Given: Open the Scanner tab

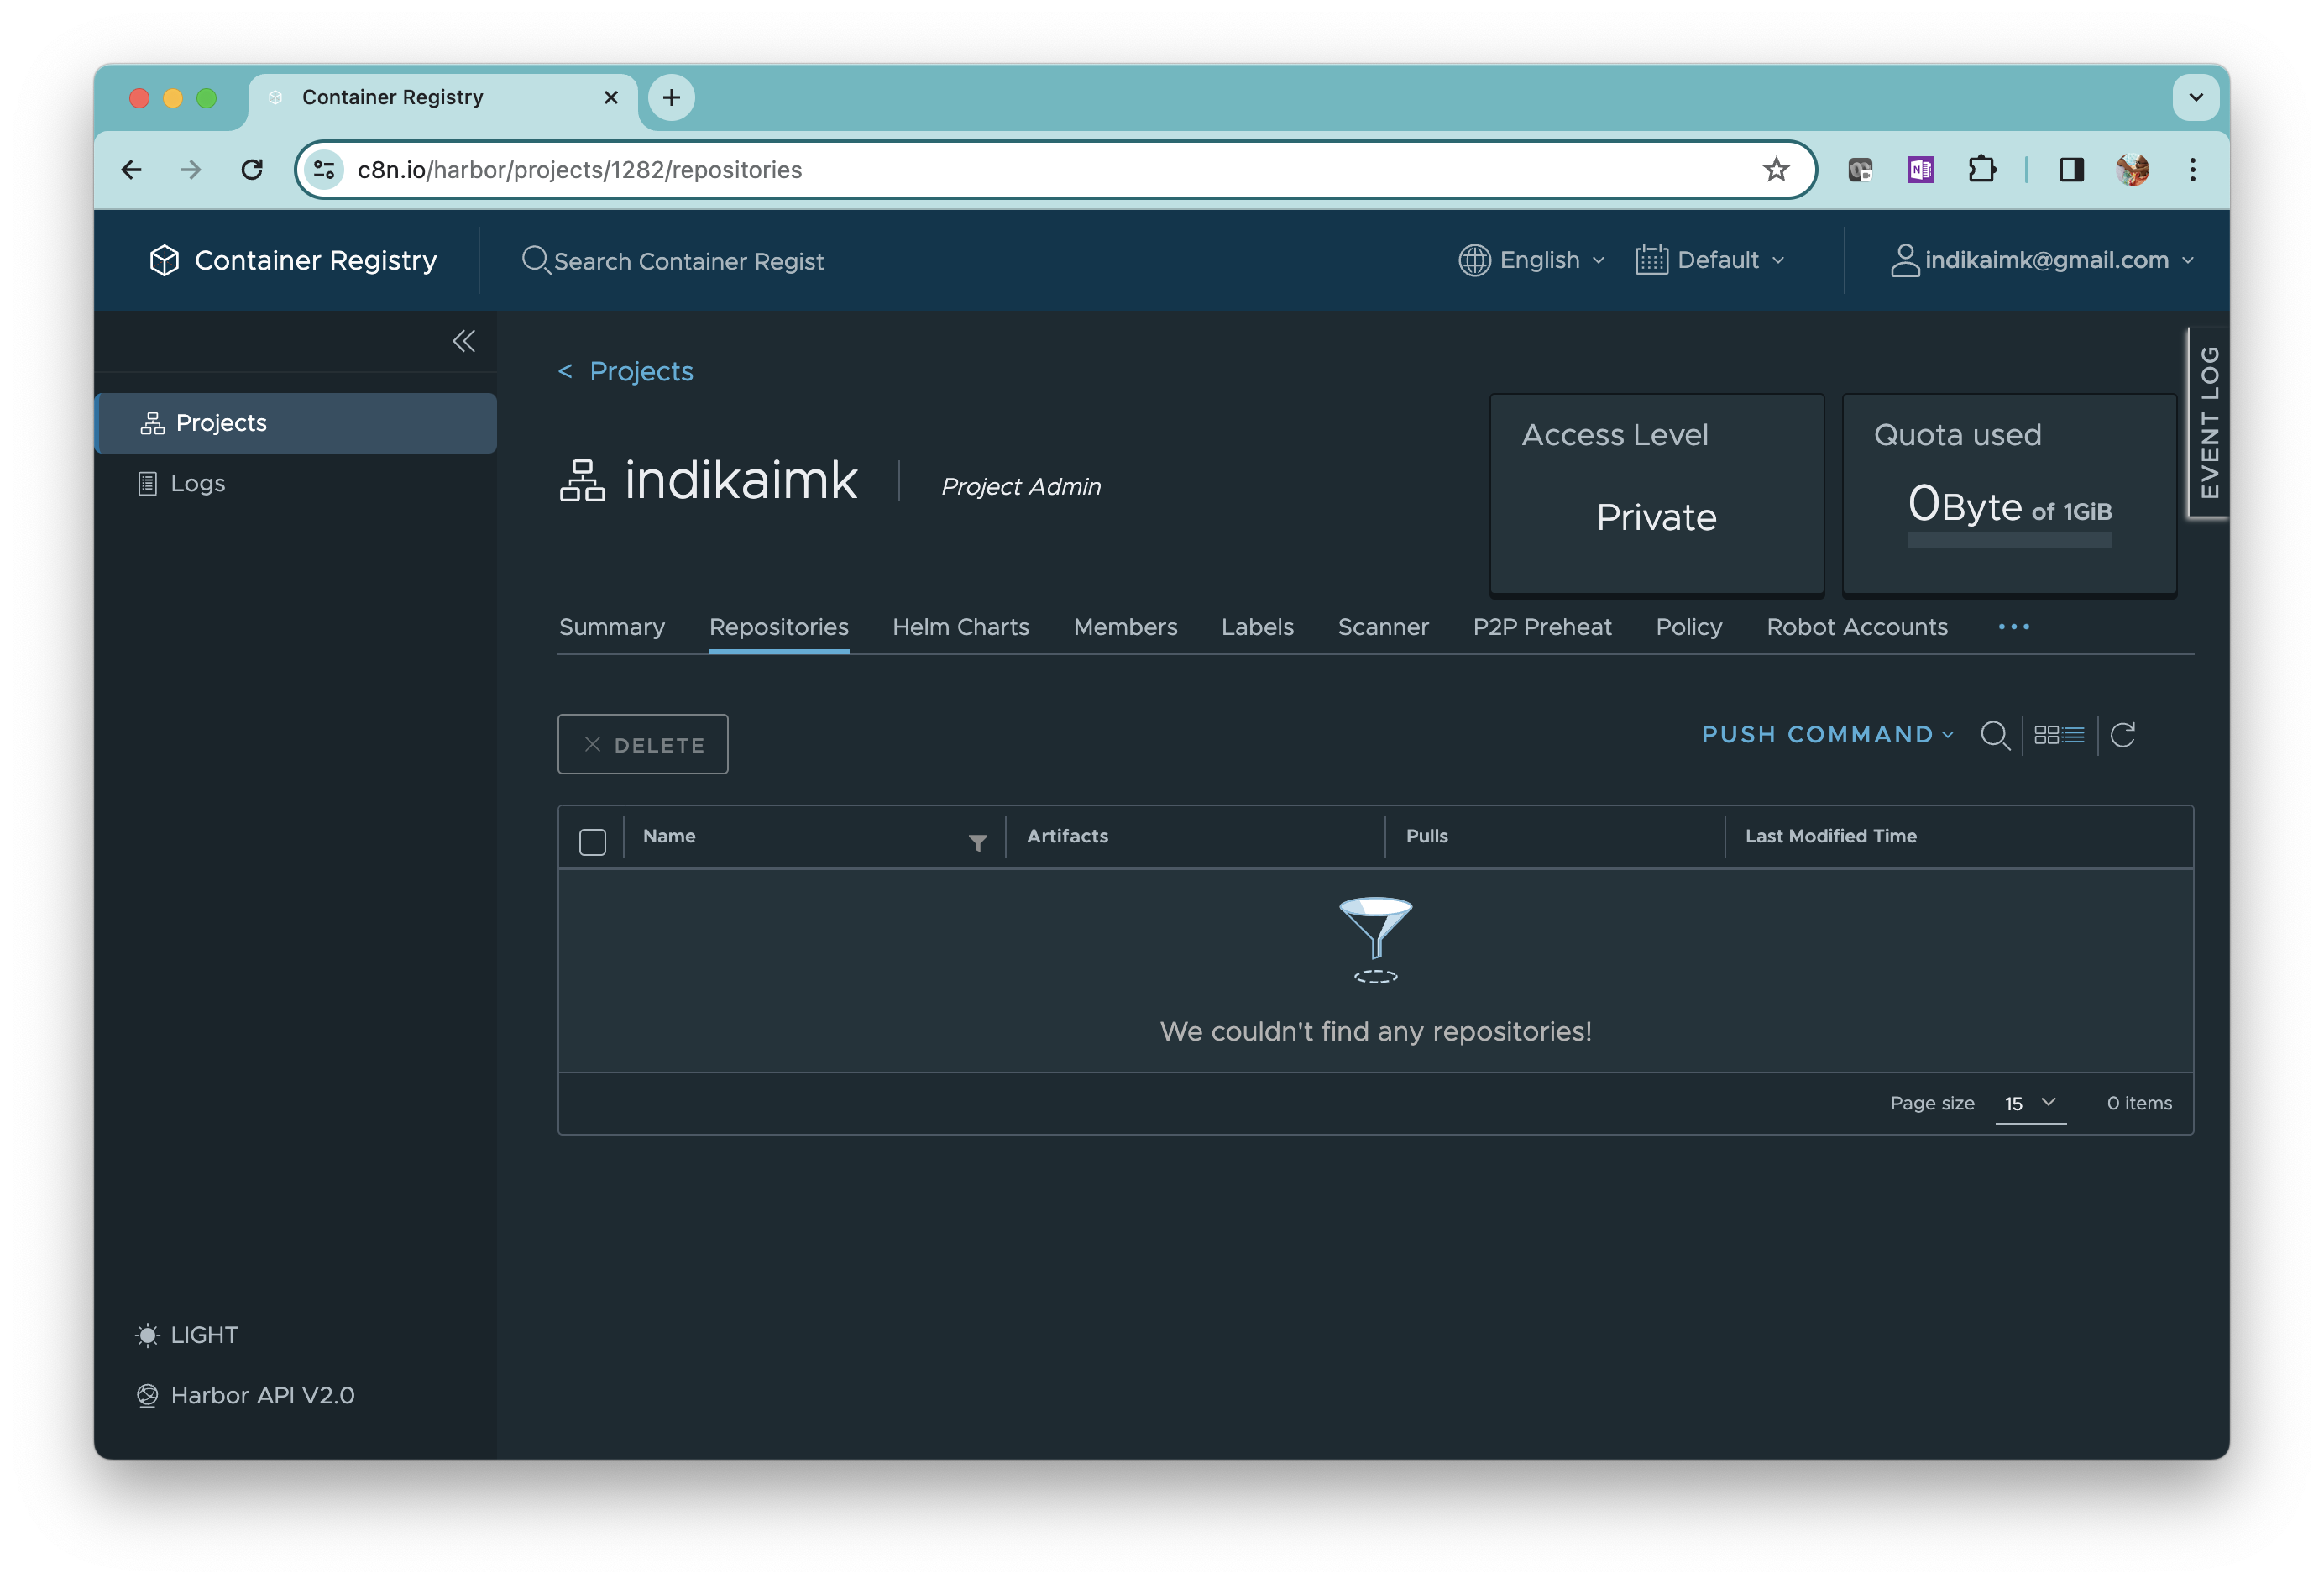Looking at the screenshot, I should click(1383, 627).
